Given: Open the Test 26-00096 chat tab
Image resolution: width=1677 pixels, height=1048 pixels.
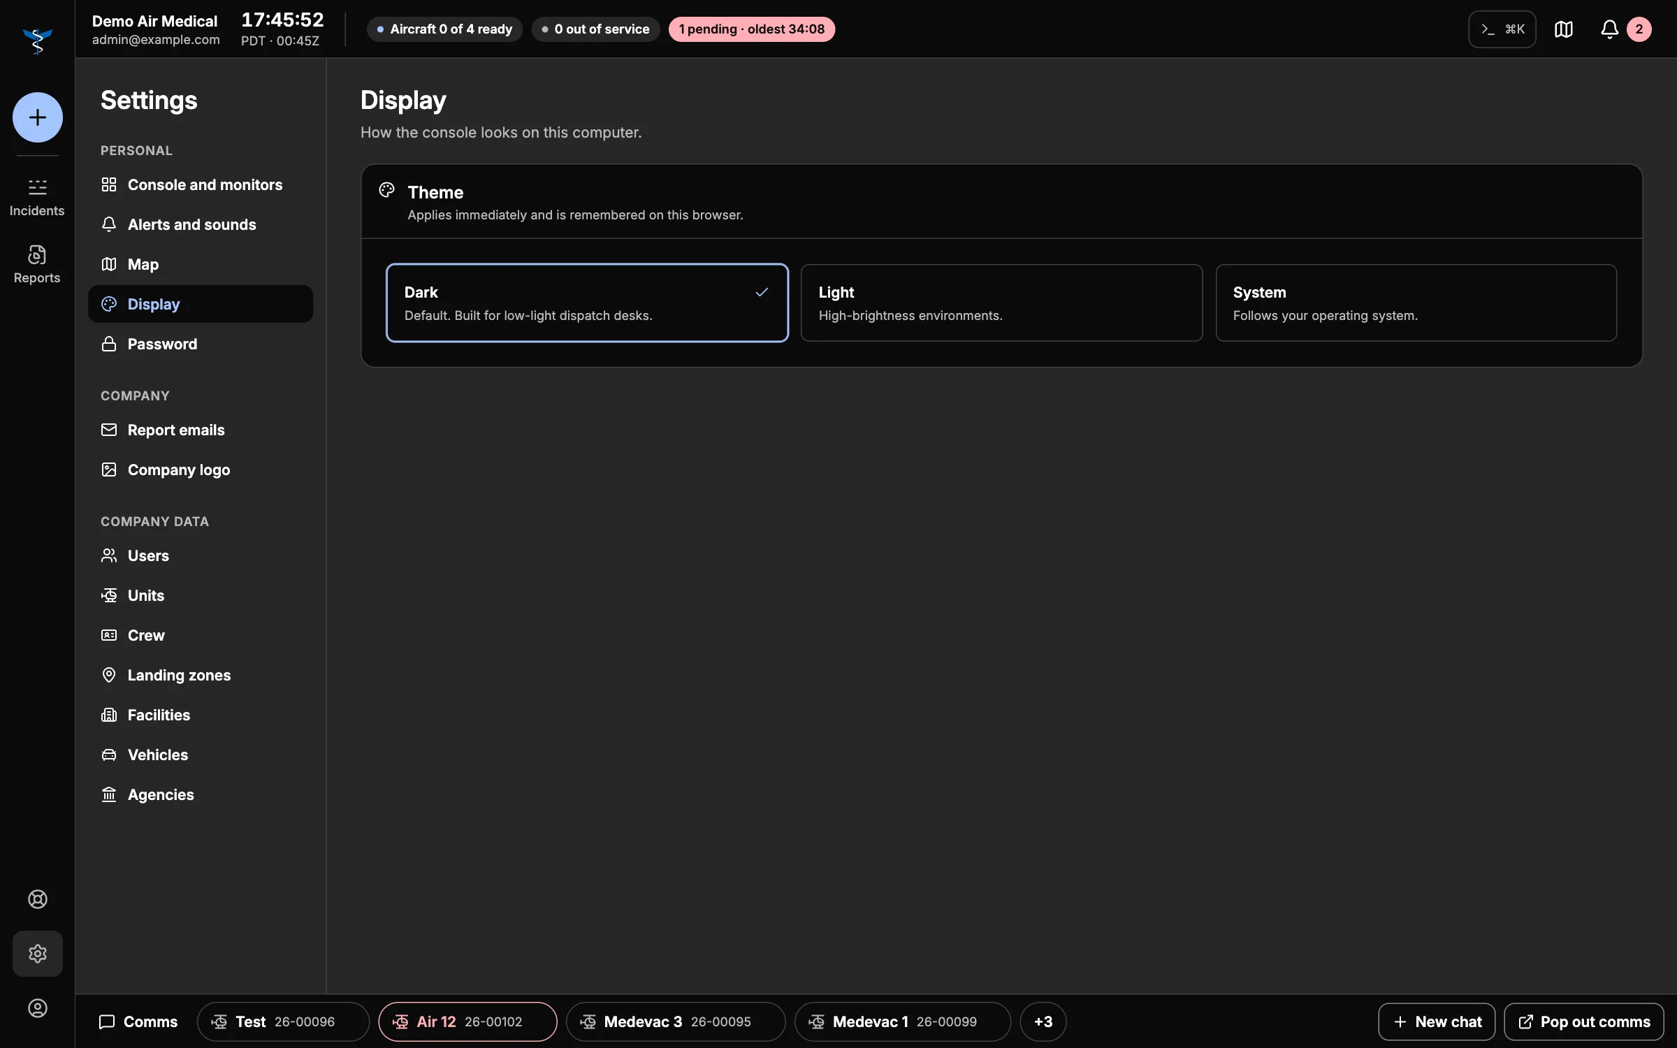Looking at the screenshot, I should pos(283,1021).
